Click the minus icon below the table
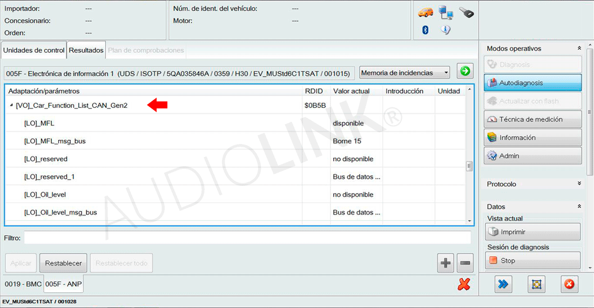 [x=465, y=263]
